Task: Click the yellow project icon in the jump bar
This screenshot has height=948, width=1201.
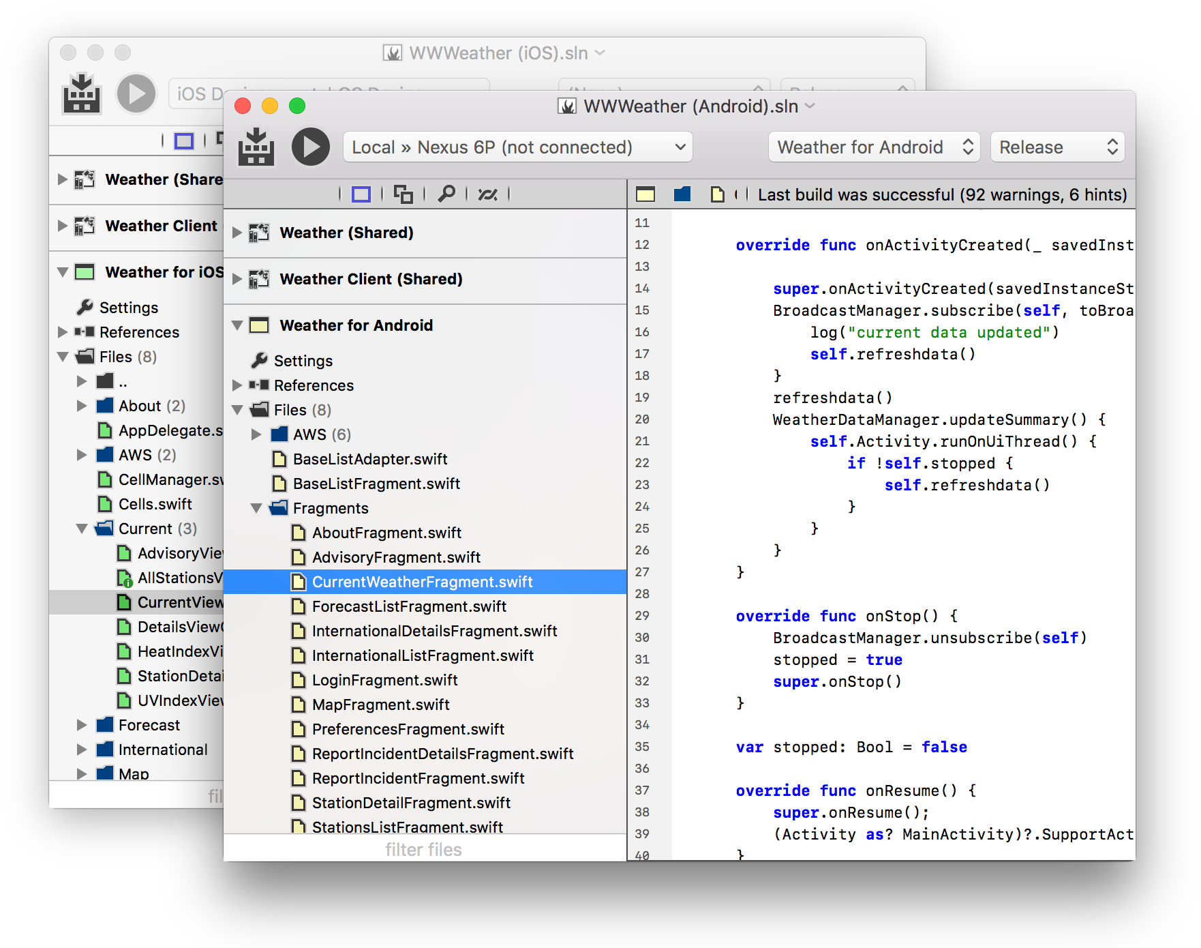Action: tap(645, 194)
